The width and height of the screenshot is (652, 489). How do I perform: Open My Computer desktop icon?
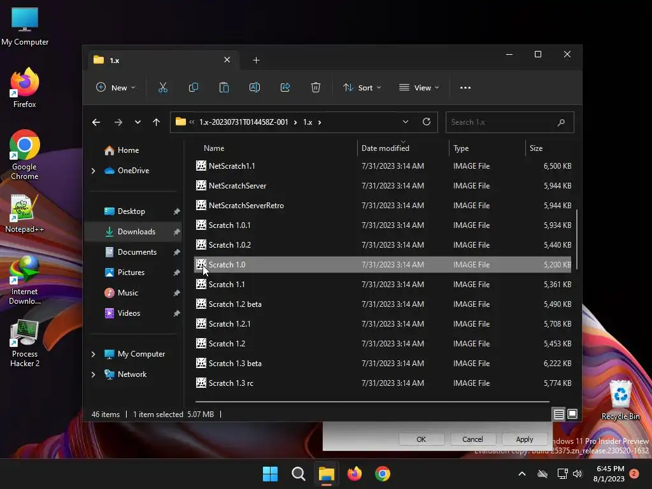25,25
